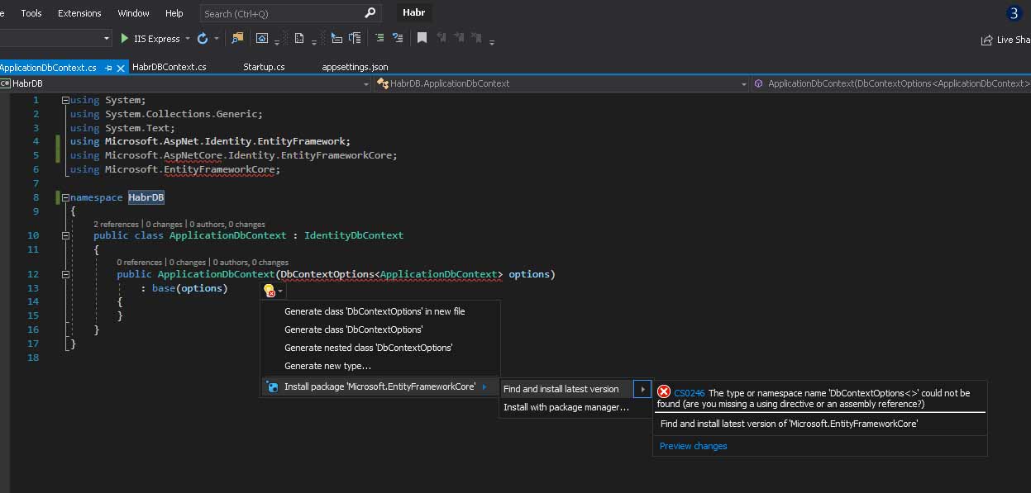
Task: Click the blue refresh browser icon
Action: [203, 39]
